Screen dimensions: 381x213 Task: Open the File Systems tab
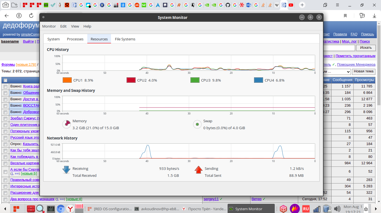125,39
